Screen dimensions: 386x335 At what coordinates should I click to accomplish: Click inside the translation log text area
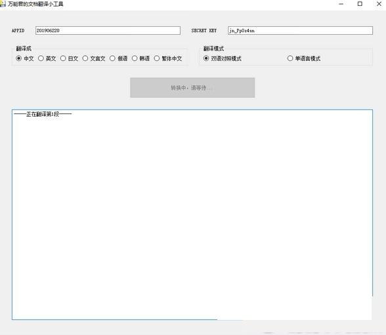(x=192, y=214)
